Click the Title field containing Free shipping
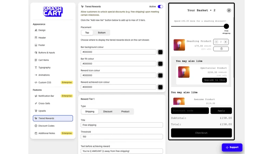 pos(122,125)
